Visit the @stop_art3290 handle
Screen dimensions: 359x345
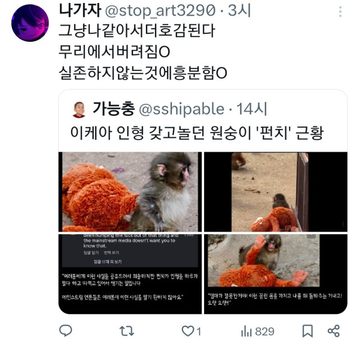pos(160,11)
